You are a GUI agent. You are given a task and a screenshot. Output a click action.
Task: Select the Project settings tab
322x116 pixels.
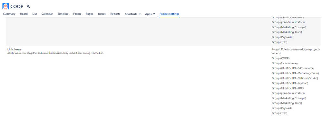tap(170, 14)
